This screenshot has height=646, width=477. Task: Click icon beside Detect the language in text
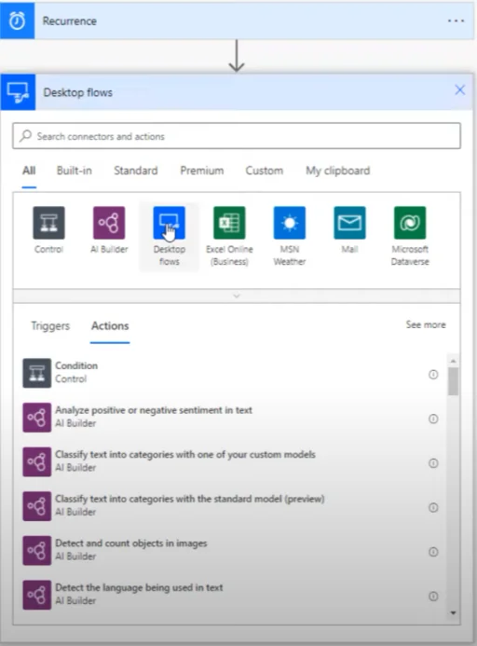tap(36, 595)
